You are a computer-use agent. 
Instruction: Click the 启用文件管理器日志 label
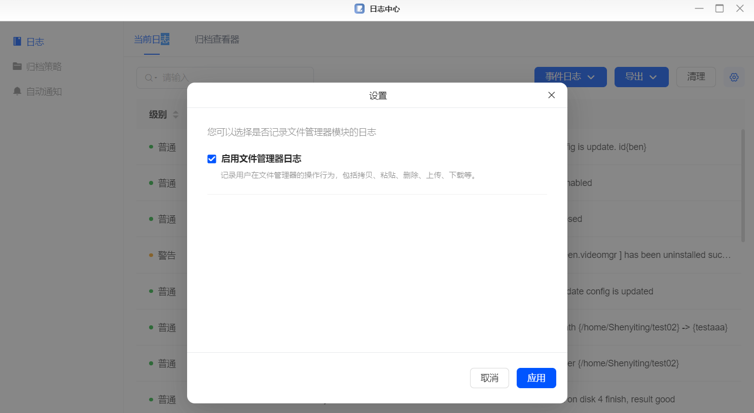pos(261,159)
